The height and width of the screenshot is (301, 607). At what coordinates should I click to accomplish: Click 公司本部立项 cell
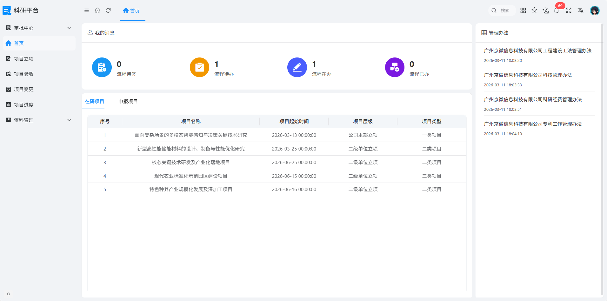(x=363, y=135)
